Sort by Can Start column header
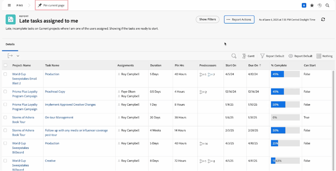Screen dimensions: 336x171 (x=310, y=65)
